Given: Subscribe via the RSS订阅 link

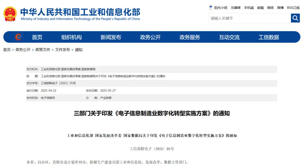Looking at the screenshot, I should [293, 8].
